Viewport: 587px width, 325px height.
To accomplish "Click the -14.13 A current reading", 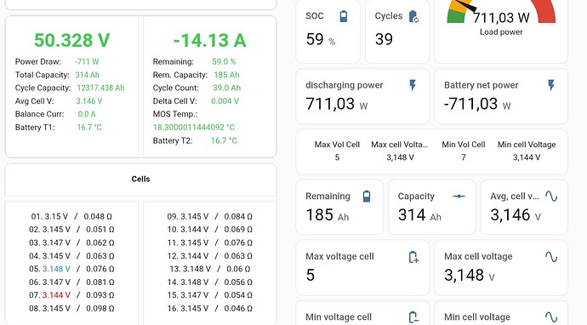I will (209, 40).
